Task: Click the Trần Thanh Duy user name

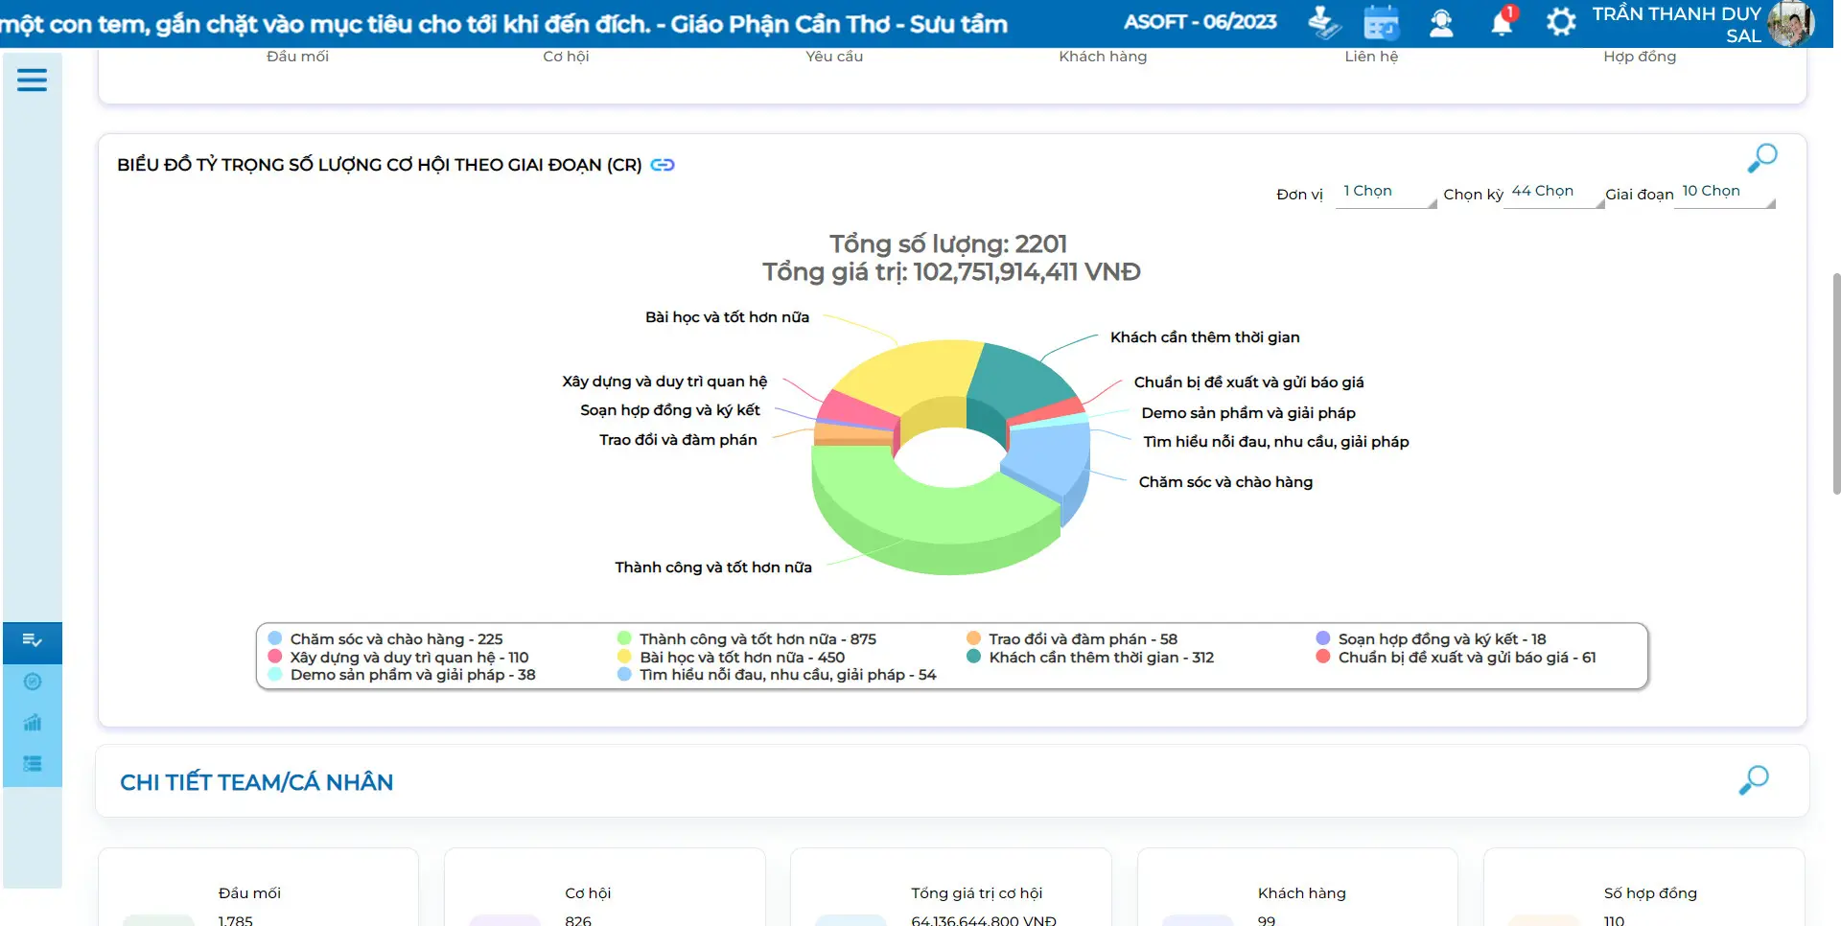Action: click(1676, 14)
